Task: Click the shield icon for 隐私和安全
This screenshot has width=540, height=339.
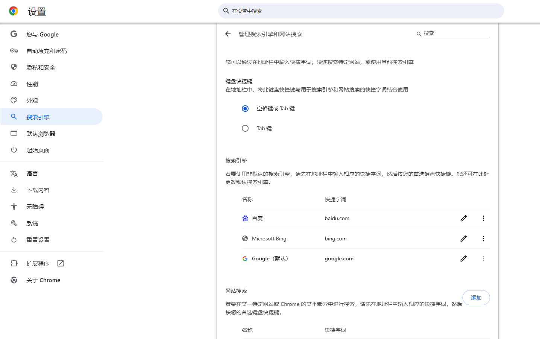Action: 14,67
